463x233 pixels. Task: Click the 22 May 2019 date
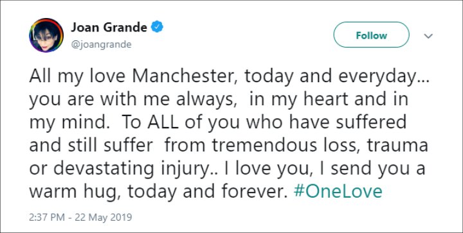pos(103,218)
